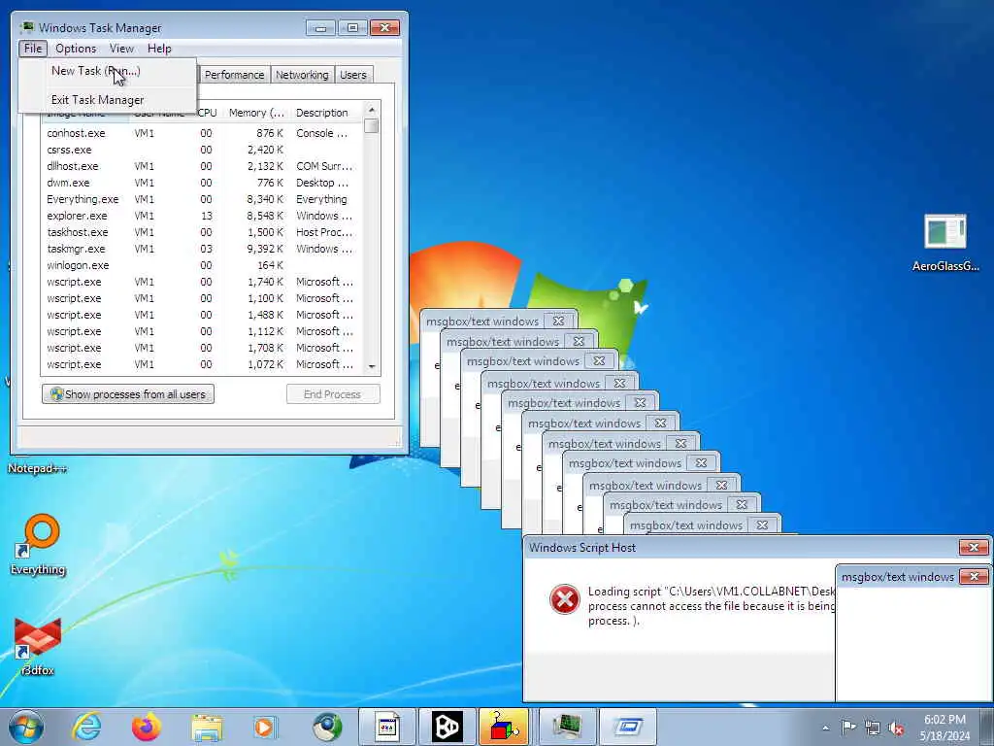Choose New Task (Run...) from File menu
This screenshot has width=994, height=746.
coord(107,71)
